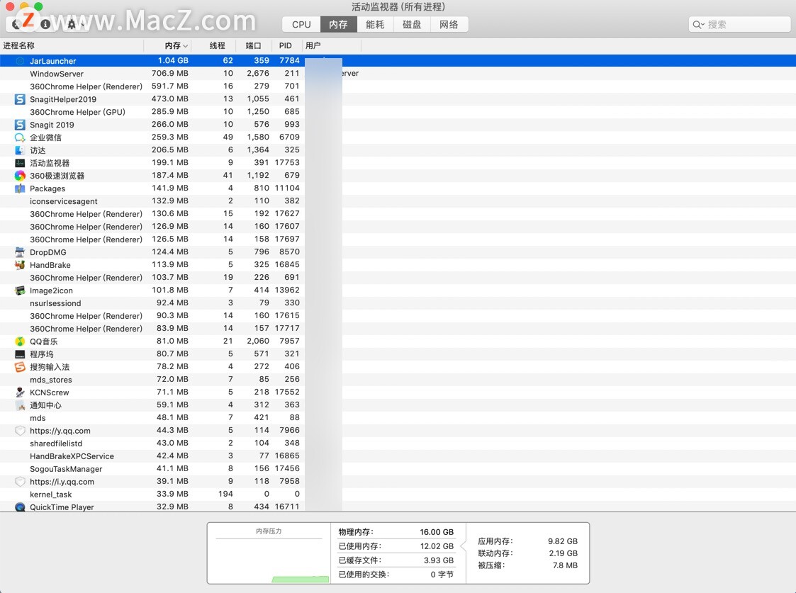Click the shield icon beside https://i.y.qq.com
Viewport: 796px width, 593px height.
(20, 481)
